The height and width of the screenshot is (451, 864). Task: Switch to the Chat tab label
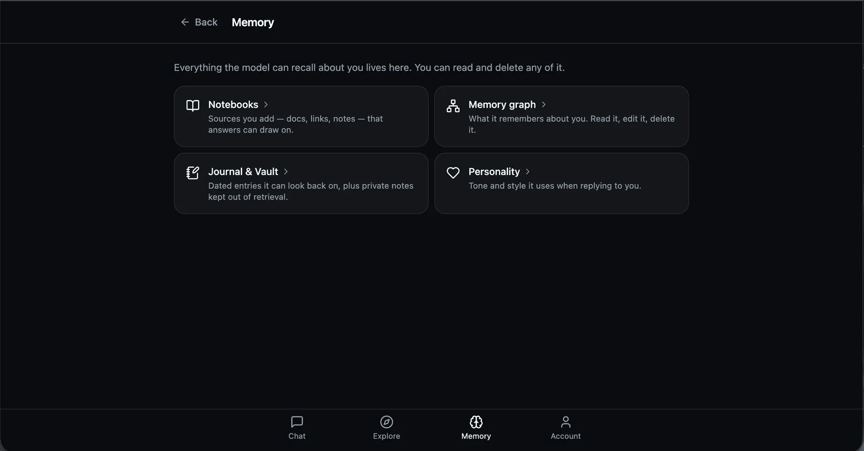(x=297, y=436)
